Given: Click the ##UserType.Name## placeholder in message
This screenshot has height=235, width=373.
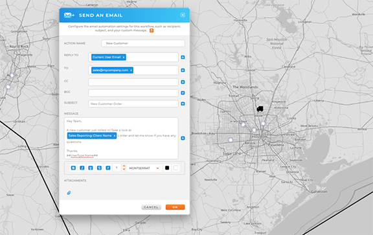Looking at the screenshot, I should 82,155.
